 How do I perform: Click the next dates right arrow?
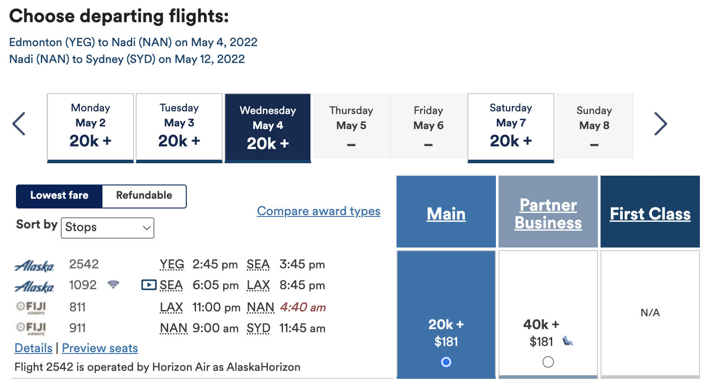click(x=660, y=124)
